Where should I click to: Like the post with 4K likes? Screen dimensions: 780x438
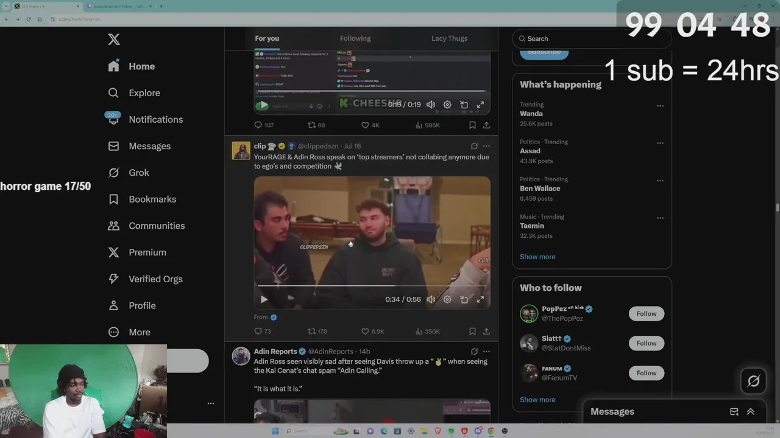370,125
